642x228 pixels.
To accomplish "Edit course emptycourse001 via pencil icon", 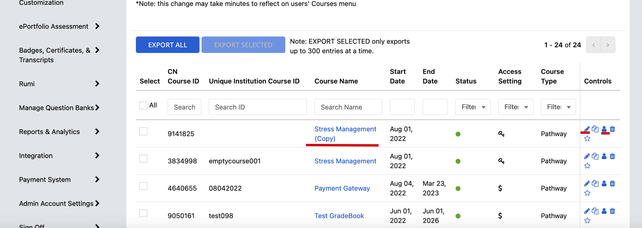I will coord(587,156).
